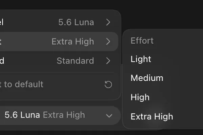Click white 5.6 Luna text in bottom selector pill
The width and height of the screenshot is (203, 135).
(x=22, y=115)
